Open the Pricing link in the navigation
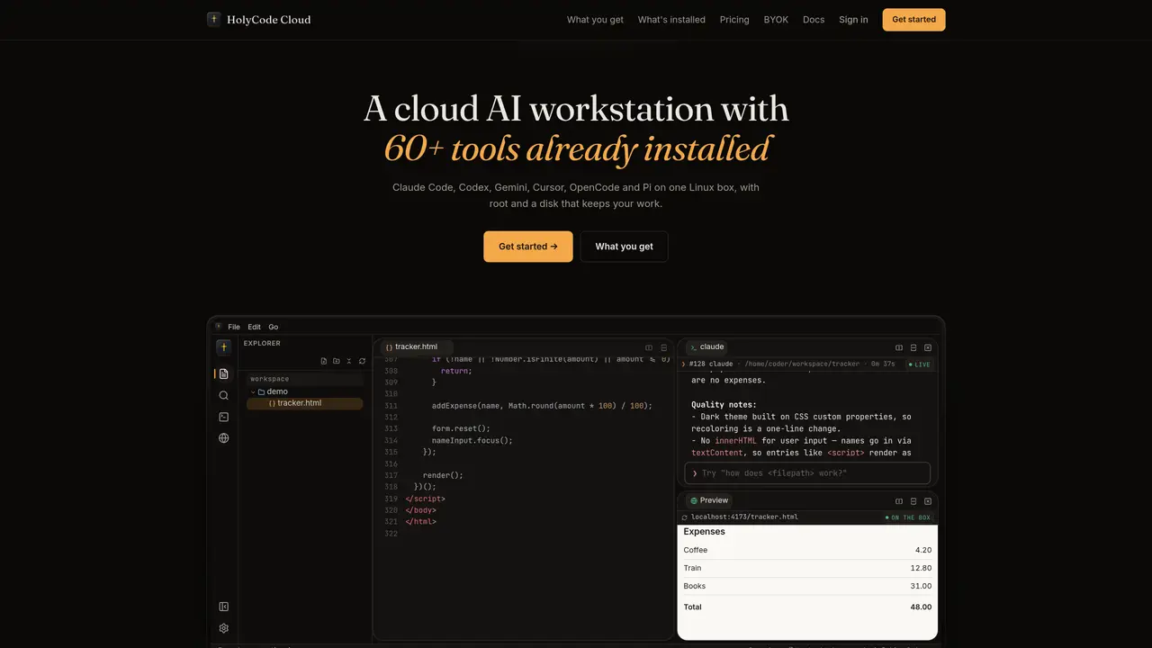This screenshot has height=648, width=1152. point(734,20)
